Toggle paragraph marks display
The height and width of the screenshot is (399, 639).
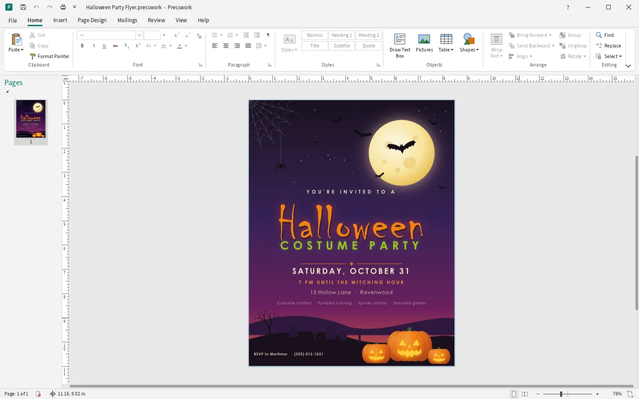(268, 35)
